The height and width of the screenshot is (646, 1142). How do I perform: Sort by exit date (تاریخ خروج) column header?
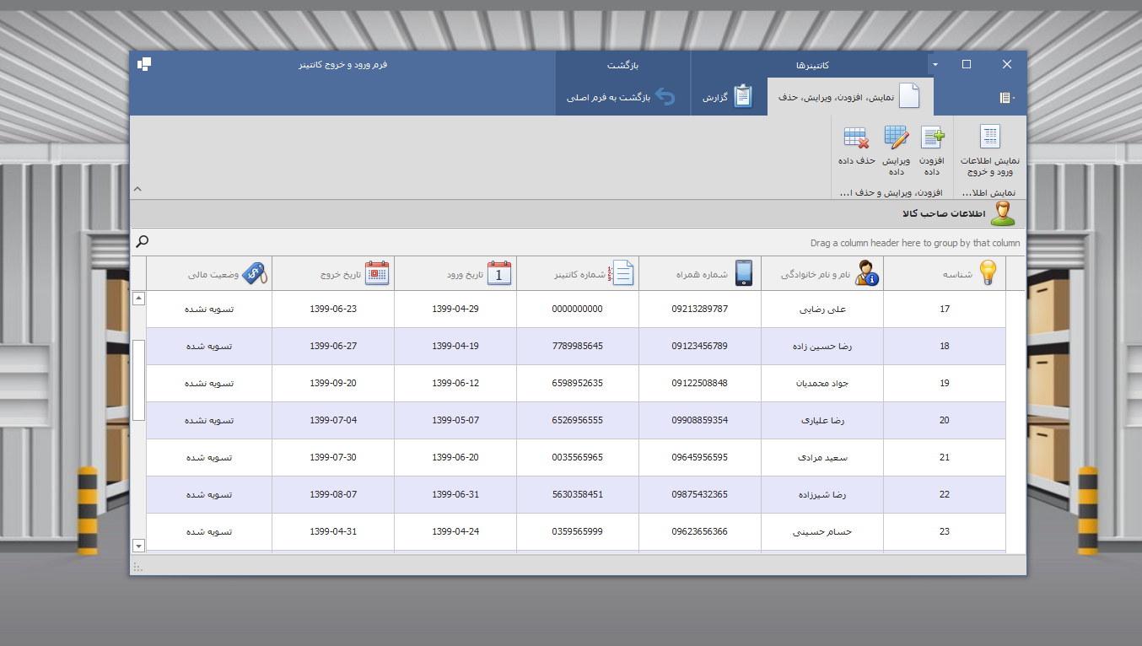[333, 274]
